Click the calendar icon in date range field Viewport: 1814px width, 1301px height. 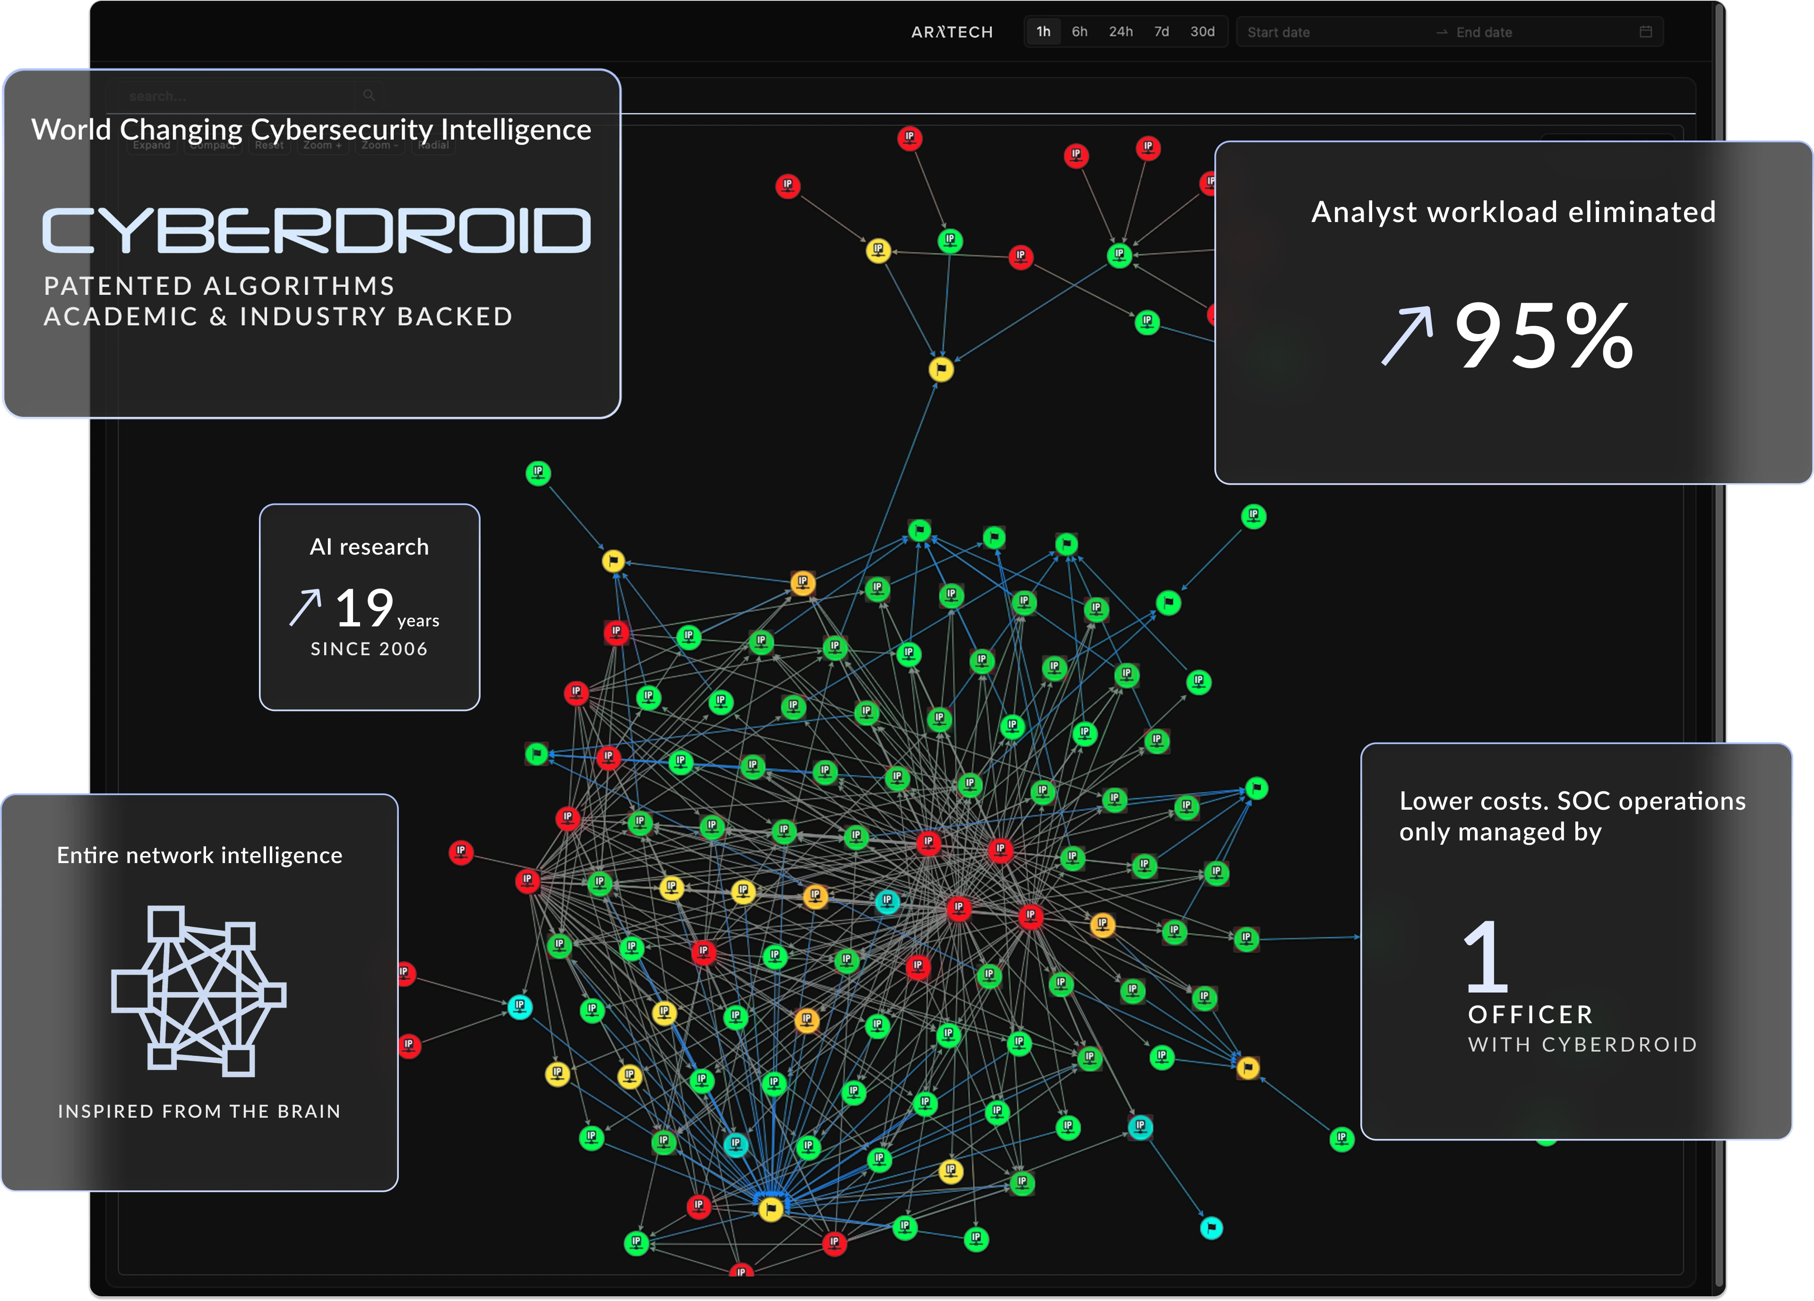[x=1645, y=32]
